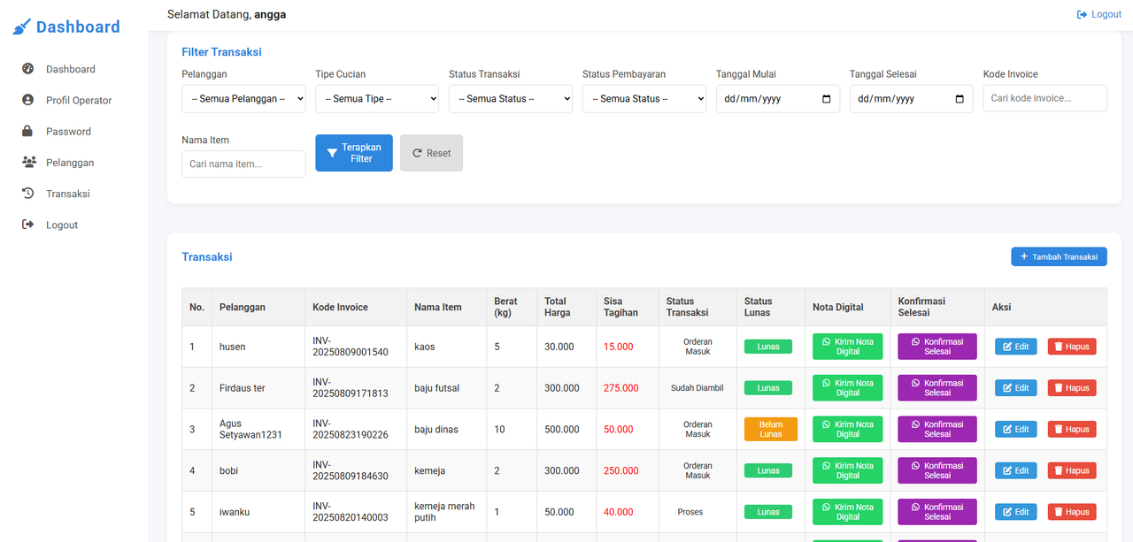Screen dimensions: 1133x542
Task: Reset the transaction filters
Action: (x=431, y=153)
